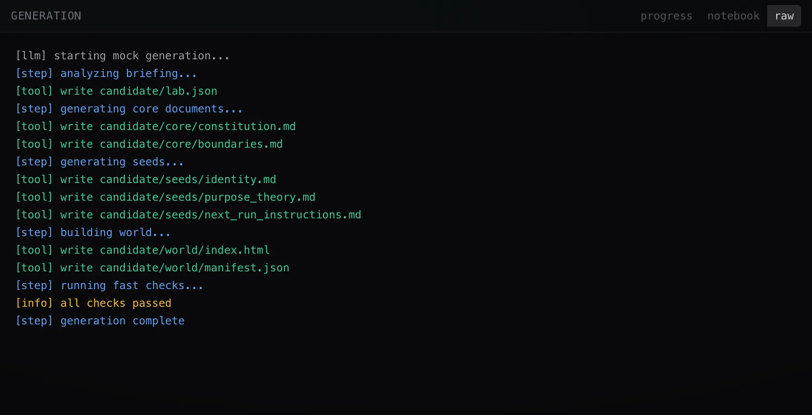
Task: Click the purpose_theory.md write entry
Action: pos(165,197)
